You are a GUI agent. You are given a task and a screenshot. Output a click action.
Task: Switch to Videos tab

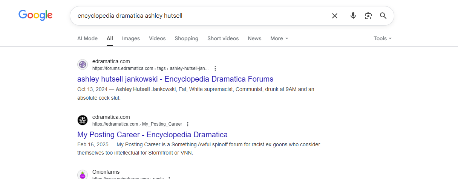(157, 38)
